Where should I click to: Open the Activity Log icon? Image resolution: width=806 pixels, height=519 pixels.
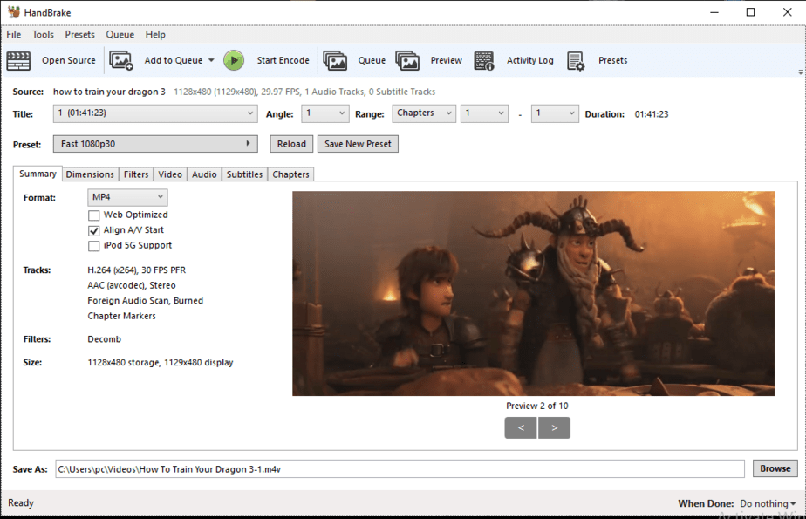[484, 60]
